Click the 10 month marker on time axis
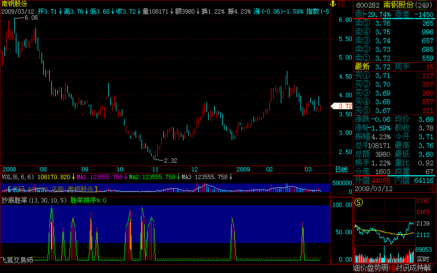This screenshot has width=437, height=273. coord(120,169)
